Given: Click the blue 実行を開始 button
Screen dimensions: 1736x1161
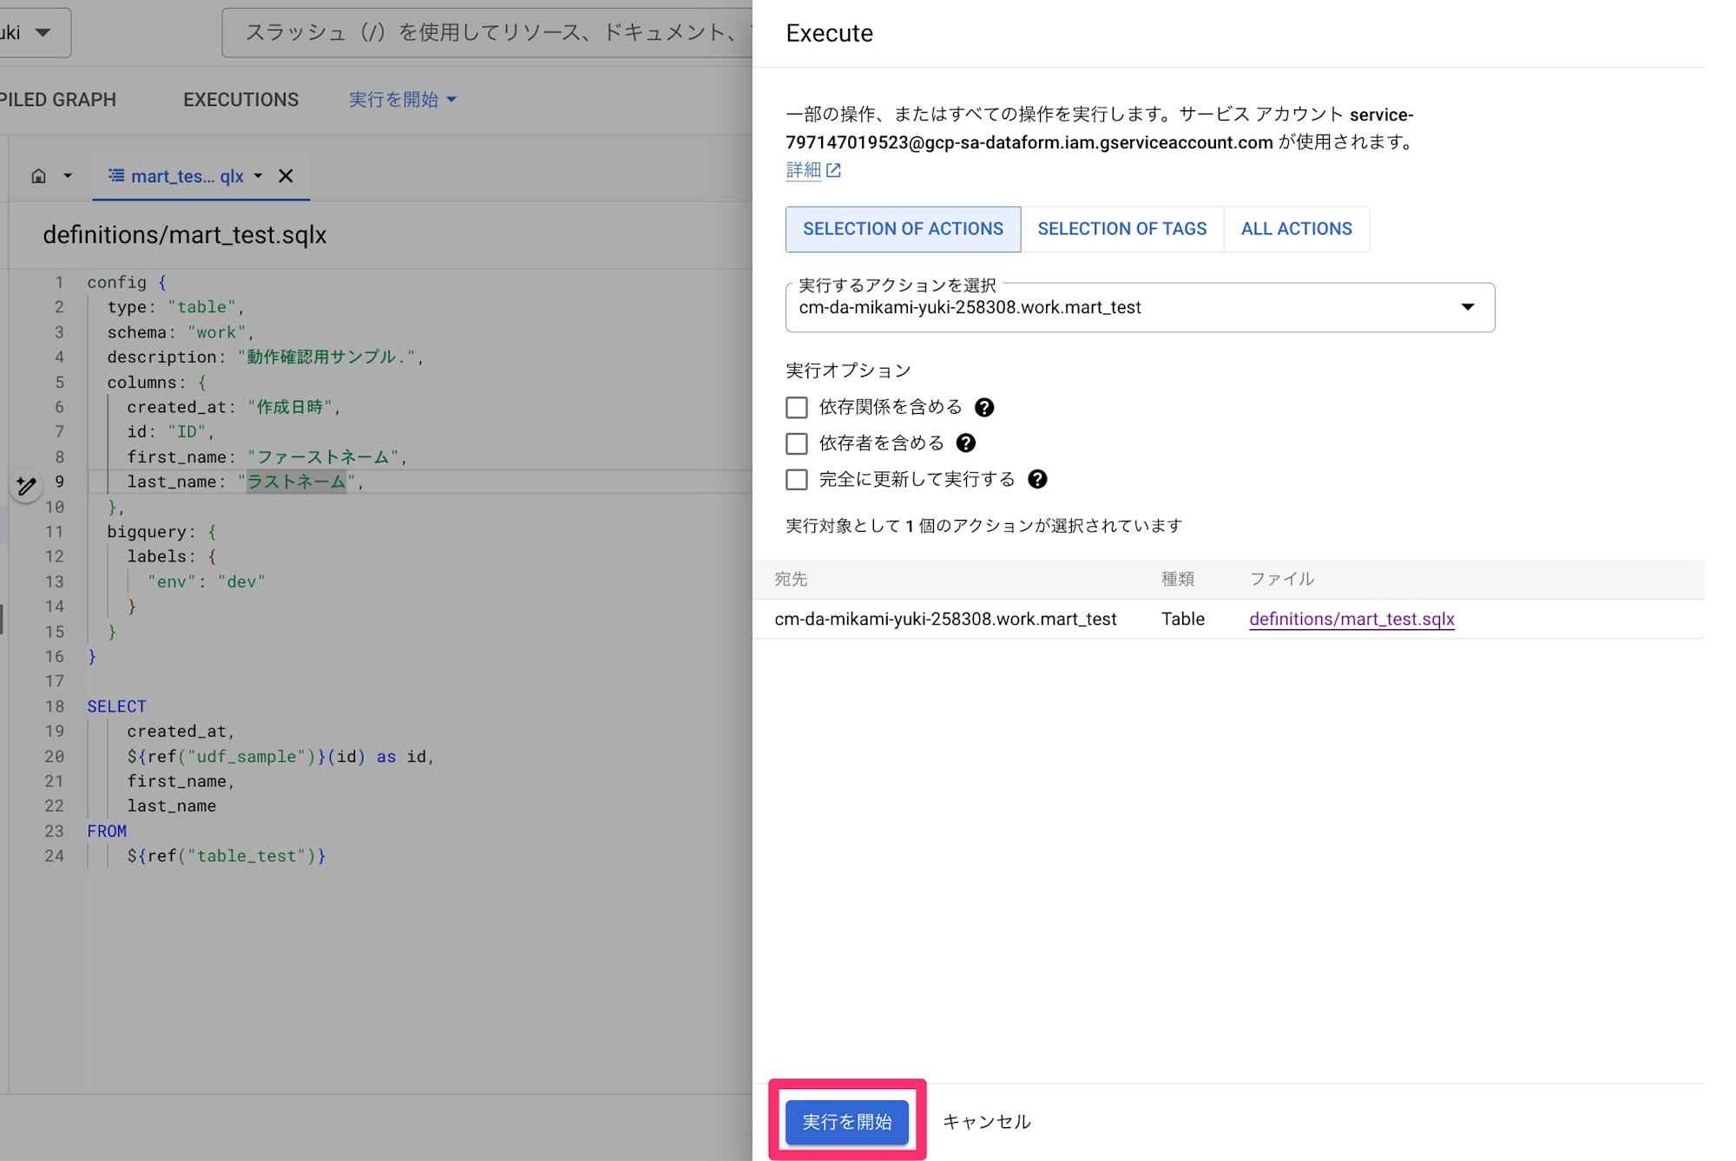Looking at the screenshot, I should (x=846, y=1122).
